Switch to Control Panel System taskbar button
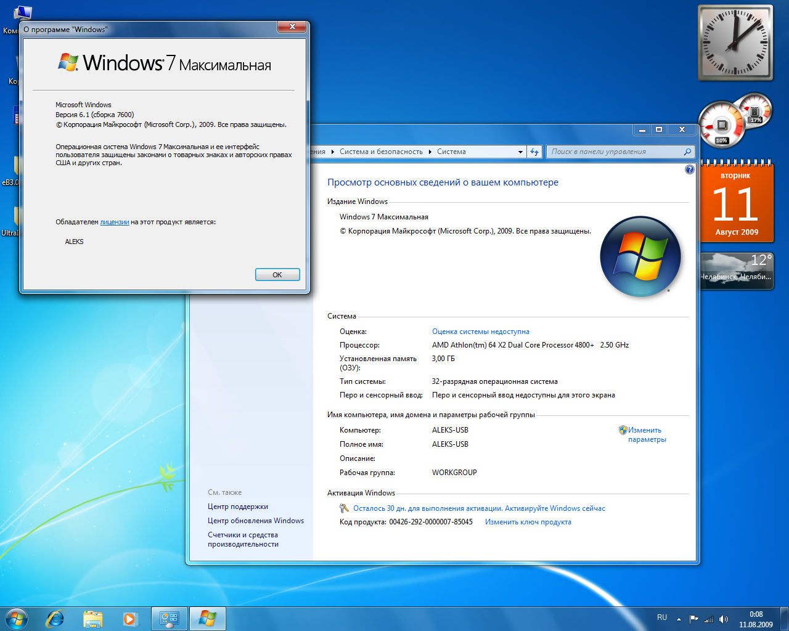This screenshot has width=789, height=631. point(169,619)
